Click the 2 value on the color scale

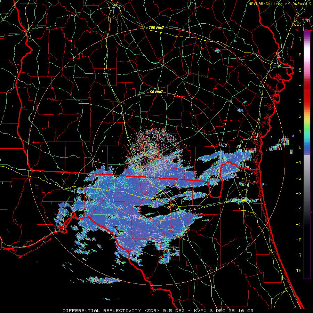tap(300, 117)
